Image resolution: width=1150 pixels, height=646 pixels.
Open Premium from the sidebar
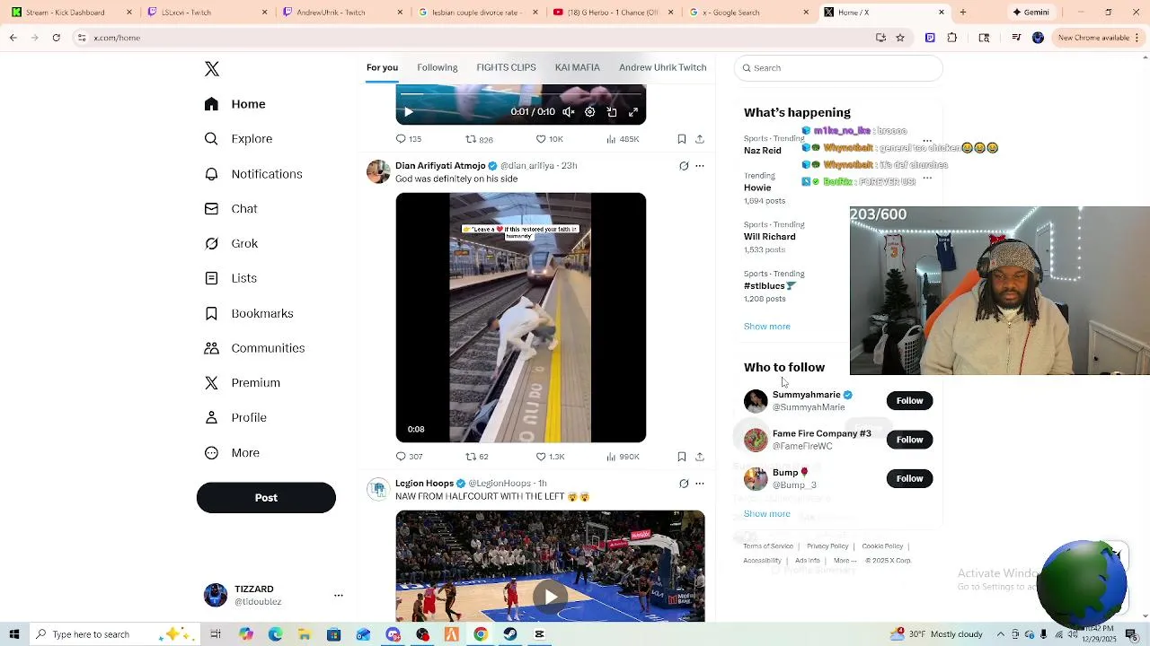coord(243,383)
